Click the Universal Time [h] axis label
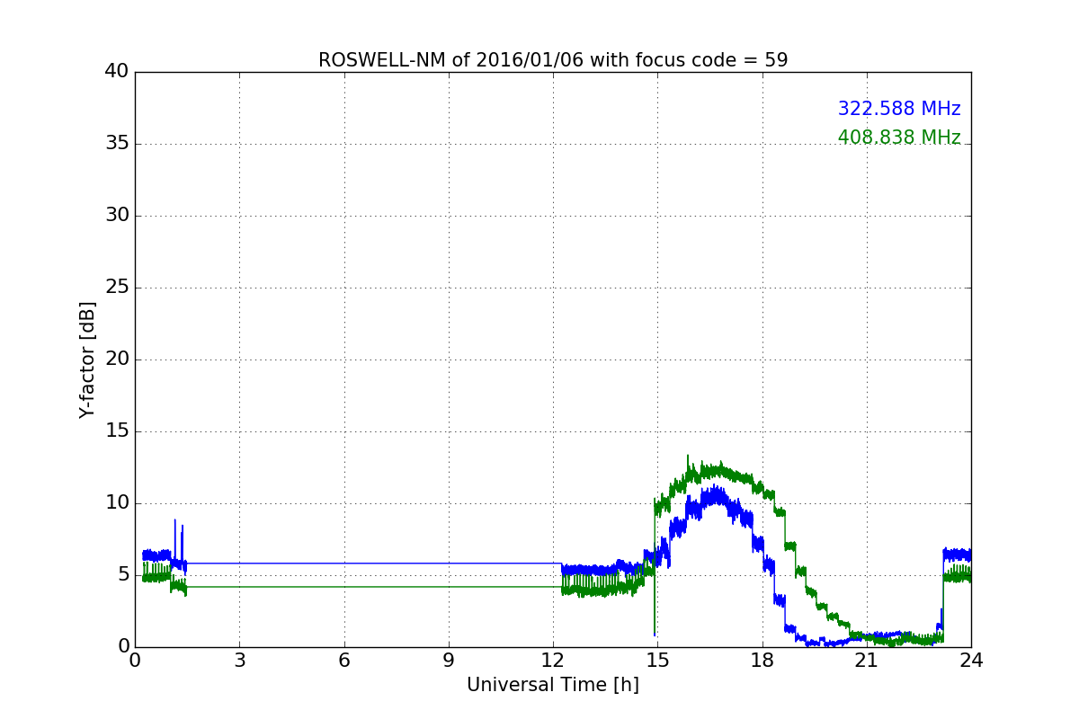The height and width of the screenshot is (719, 1079). (553, 685)
